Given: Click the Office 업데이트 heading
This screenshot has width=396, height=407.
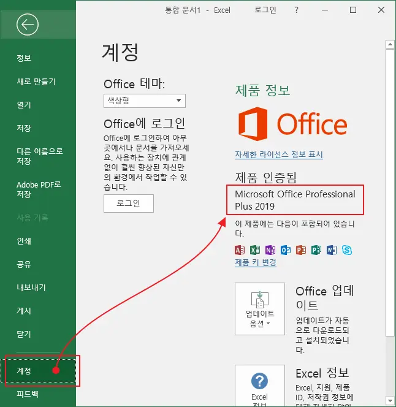Looking at the screenshot, I should click(325, 298).
